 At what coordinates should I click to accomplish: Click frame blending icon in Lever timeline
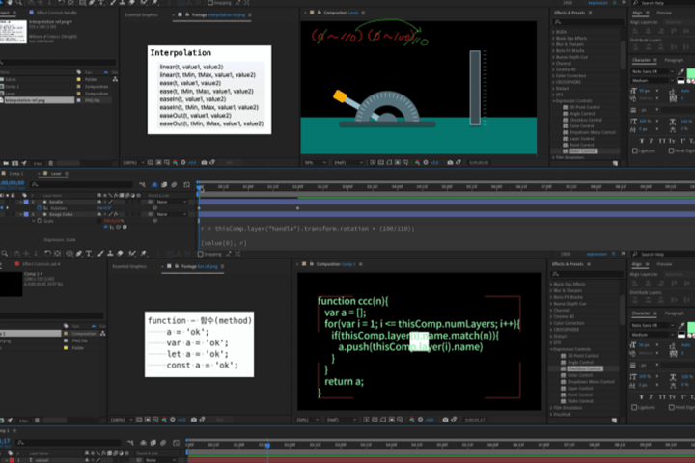[164, 185]
